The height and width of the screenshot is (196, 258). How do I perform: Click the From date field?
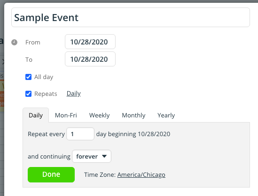(x=90, y=42)
